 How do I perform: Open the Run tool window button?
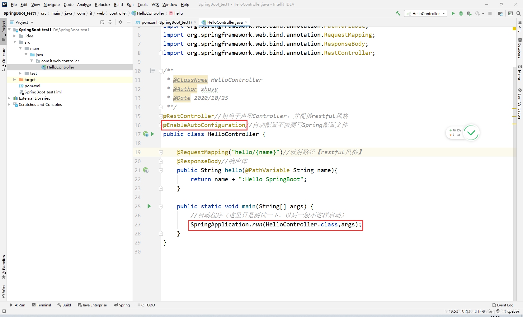[18, 305]
